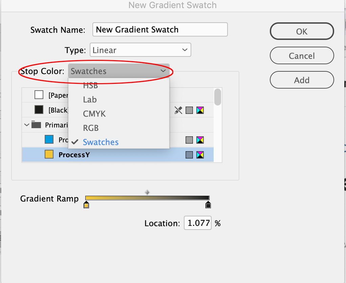This screenshot has width=346, height=283.
Task: Select the Lab option in the menu
Action: 90,99
